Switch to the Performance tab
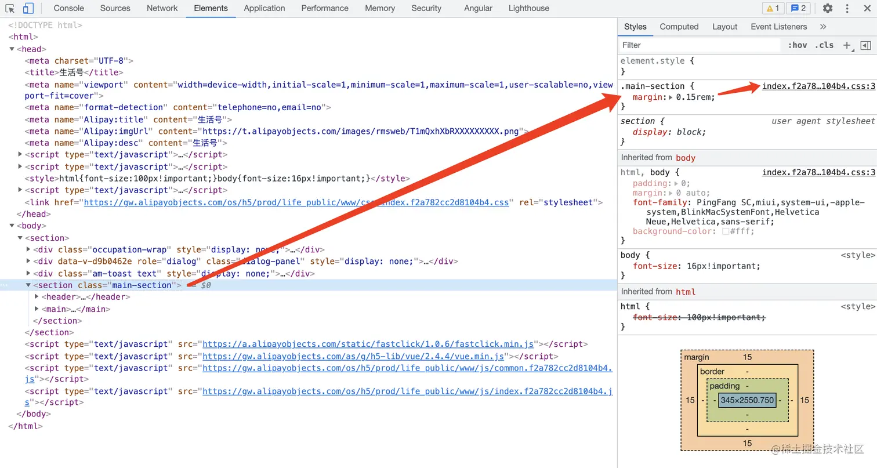The image size is (877, 468). point(325,8)
